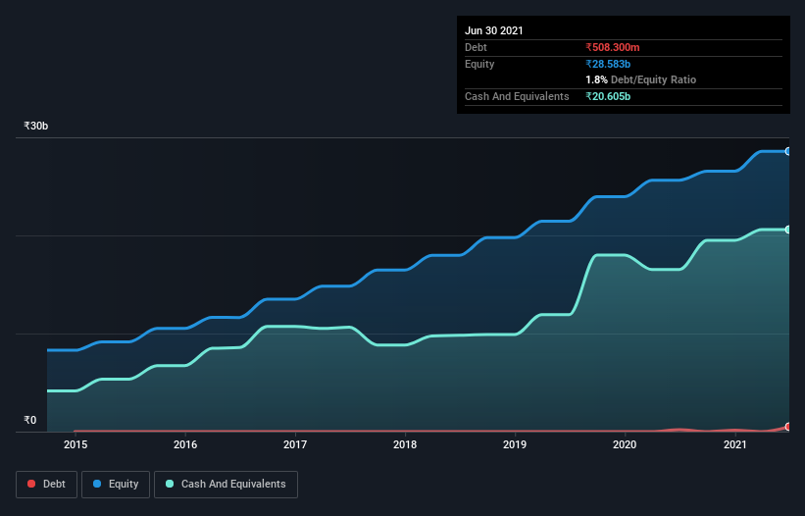Click the 2021 axis label
805x516 pixels.
pyautogui.click(x=734, y=444)
